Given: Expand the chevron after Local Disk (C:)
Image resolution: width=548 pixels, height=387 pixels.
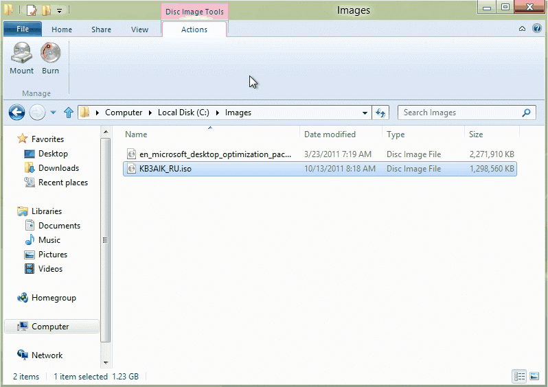Looking at the screenshot, I should click(x=218, y=113).
